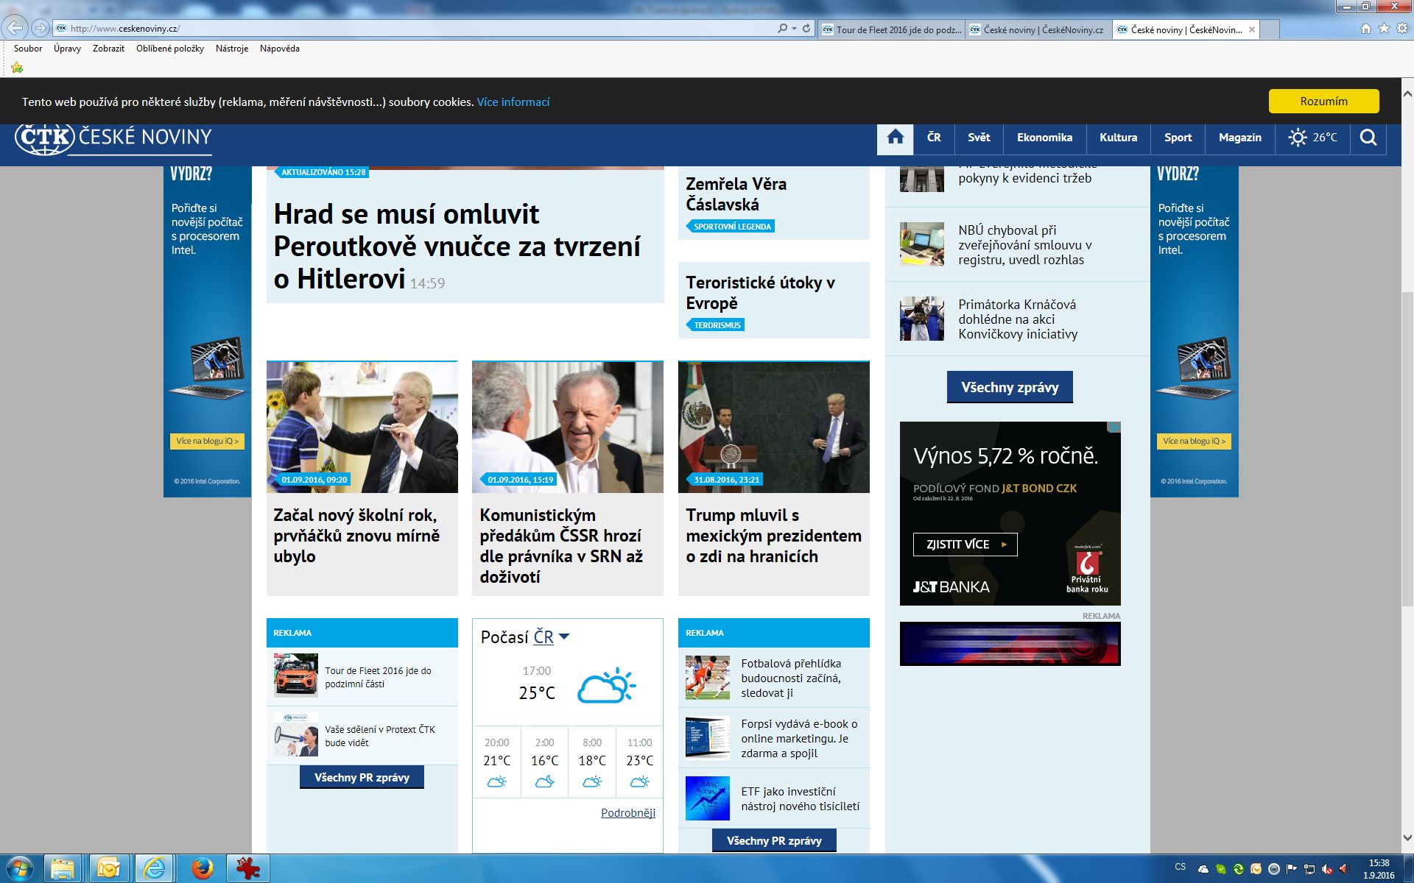Switch to the Tour de Fleet 2016 tab
Viewport: 1414px width, 883px height.
coord(891,30)
